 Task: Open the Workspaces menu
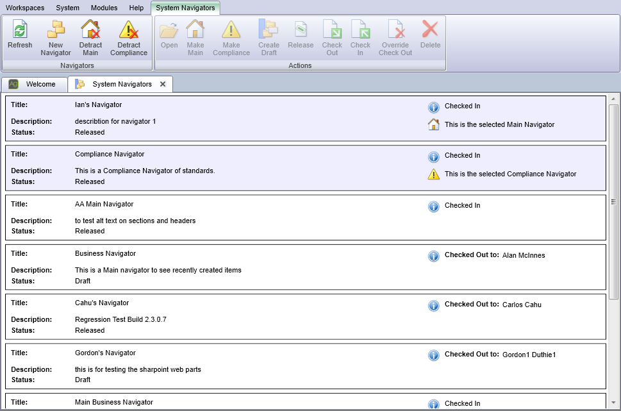[x=26, y=8]
